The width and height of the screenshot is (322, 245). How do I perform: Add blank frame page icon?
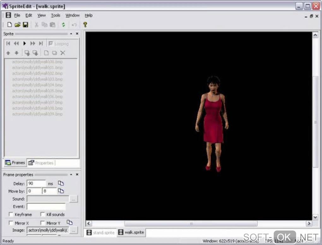(x=46, y=53)
